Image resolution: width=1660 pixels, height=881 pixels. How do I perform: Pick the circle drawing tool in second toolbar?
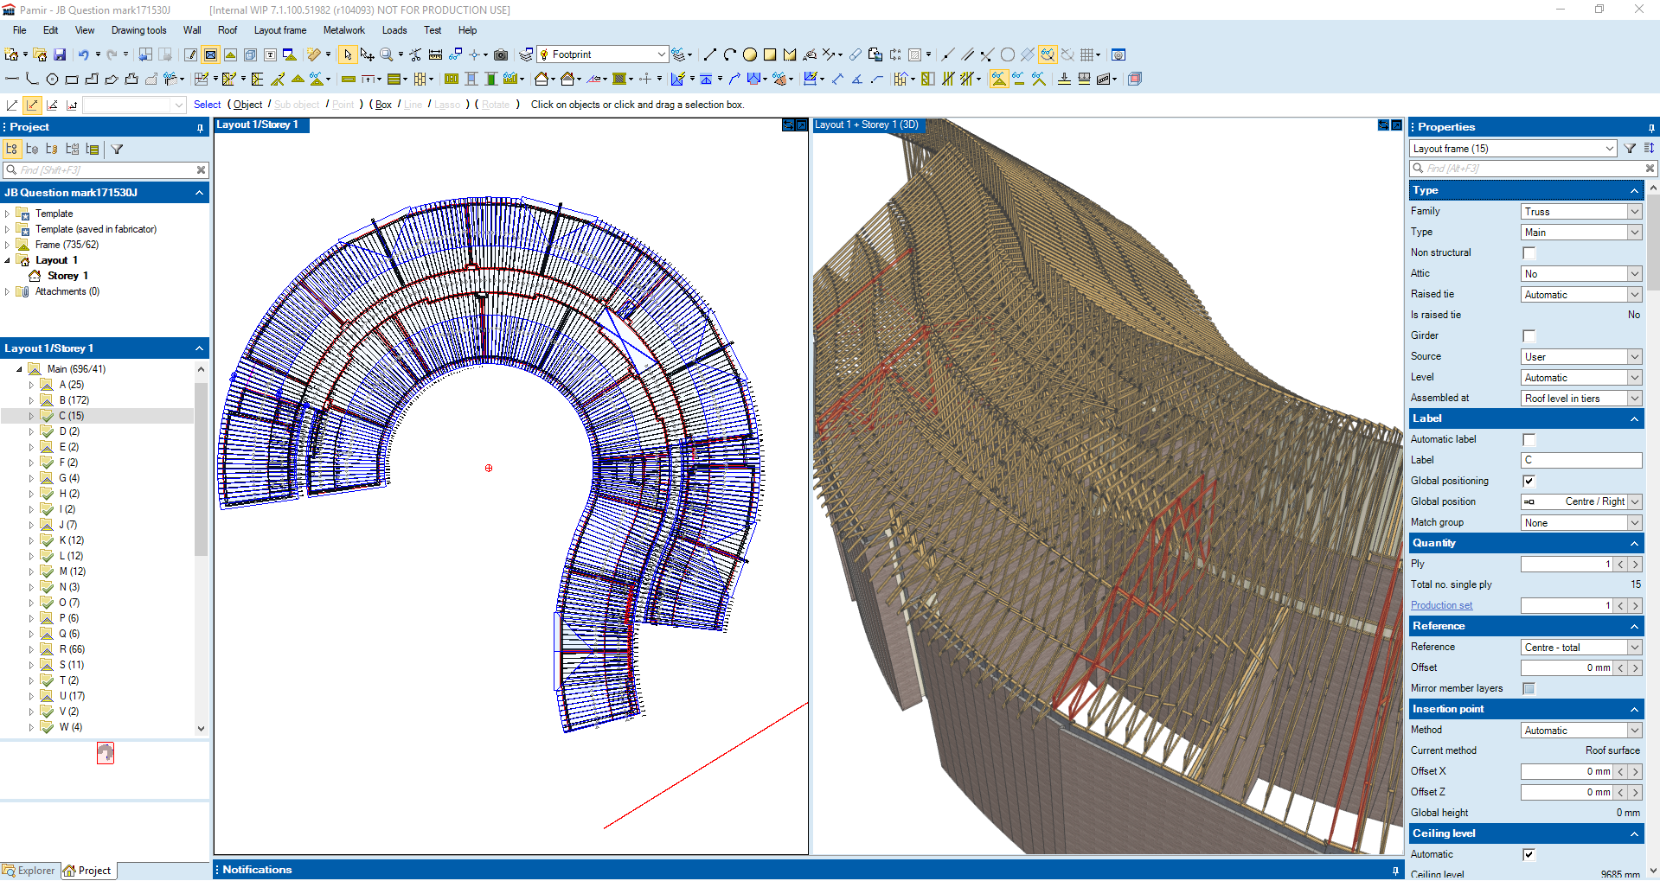52,80
